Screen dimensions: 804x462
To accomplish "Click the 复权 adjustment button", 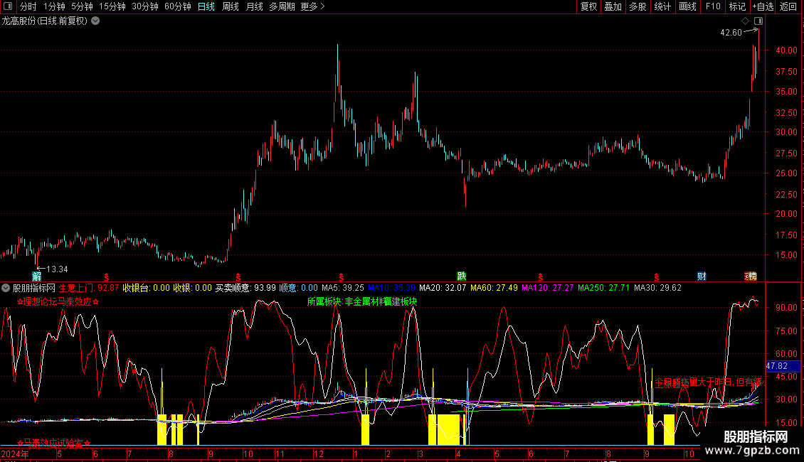I will 588,6.
